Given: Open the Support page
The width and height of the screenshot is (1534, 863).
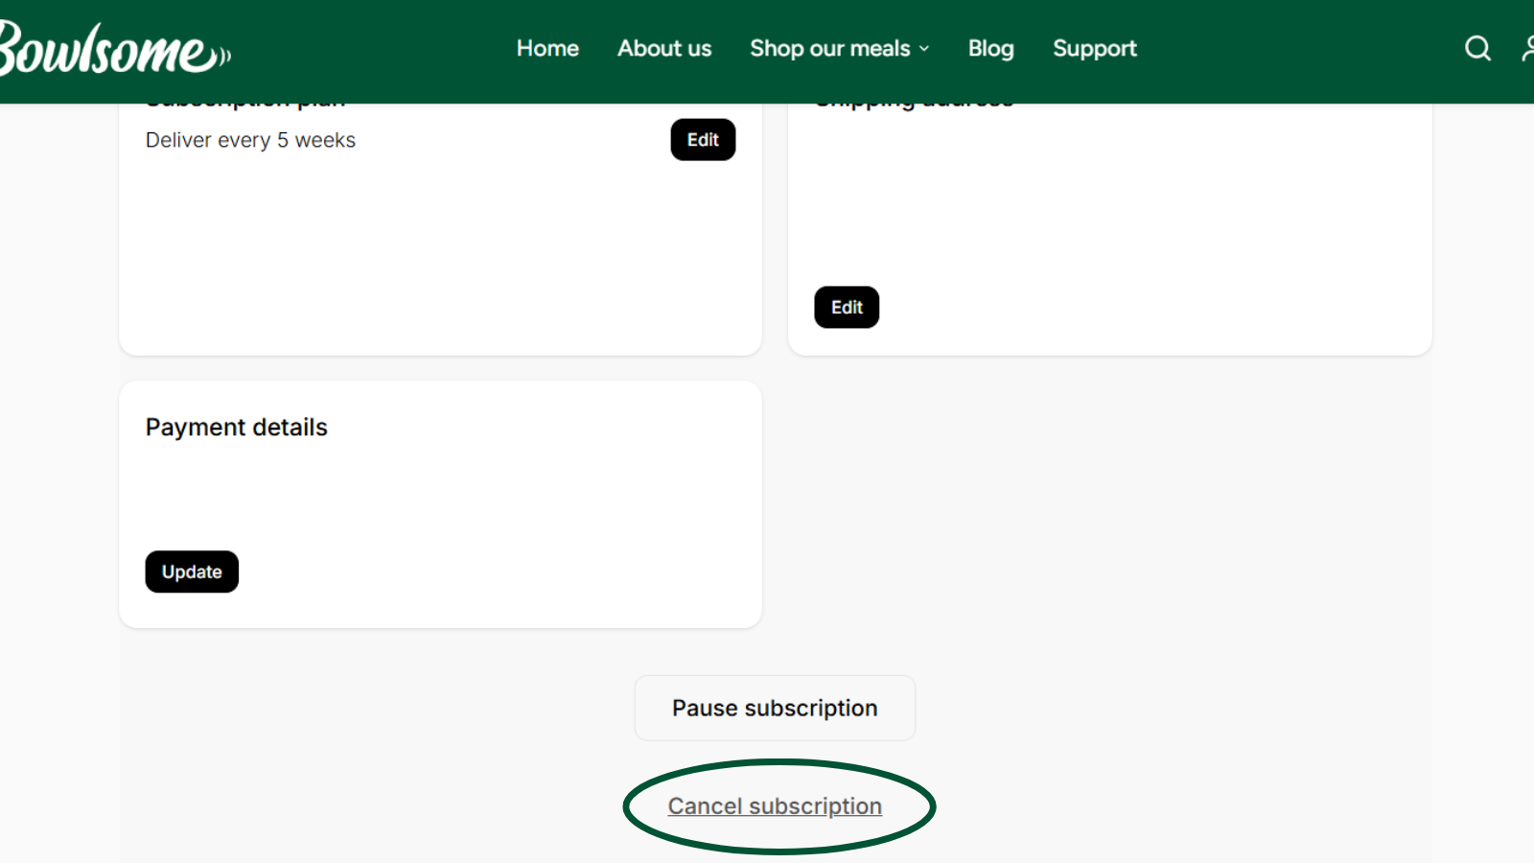Looking at the screenshot, I should point(1094,48).
